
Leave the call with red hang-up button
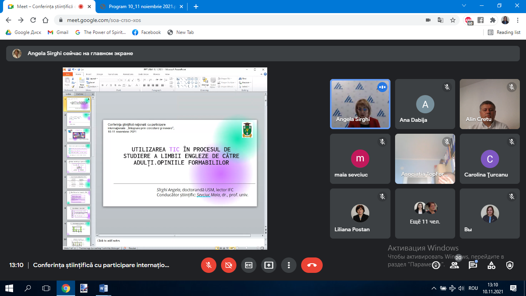[312, 265]
